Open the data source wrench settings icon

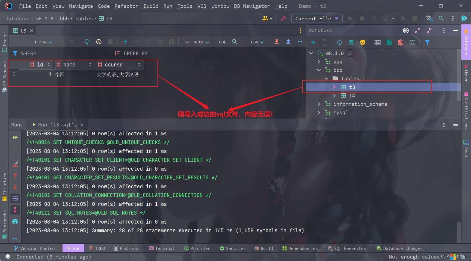click(283, 18)
